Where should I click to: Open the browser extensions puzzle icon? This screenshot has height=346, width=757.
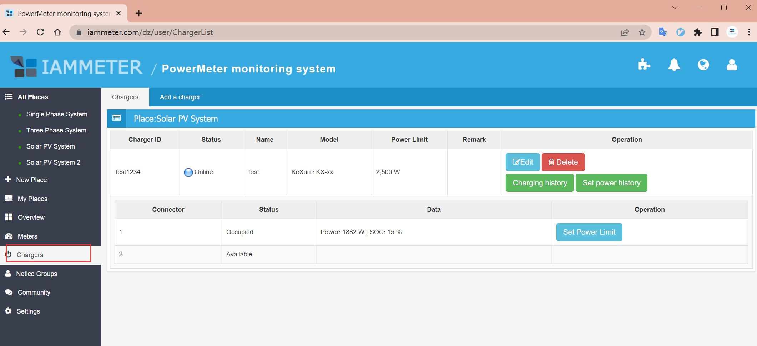point(697,32)
